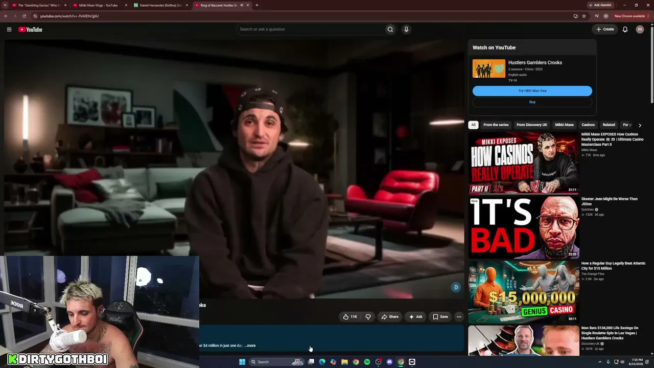This screenshot has width=654, height=368.
Task: Open YouTube notifications bell
Action: [625, 29]
